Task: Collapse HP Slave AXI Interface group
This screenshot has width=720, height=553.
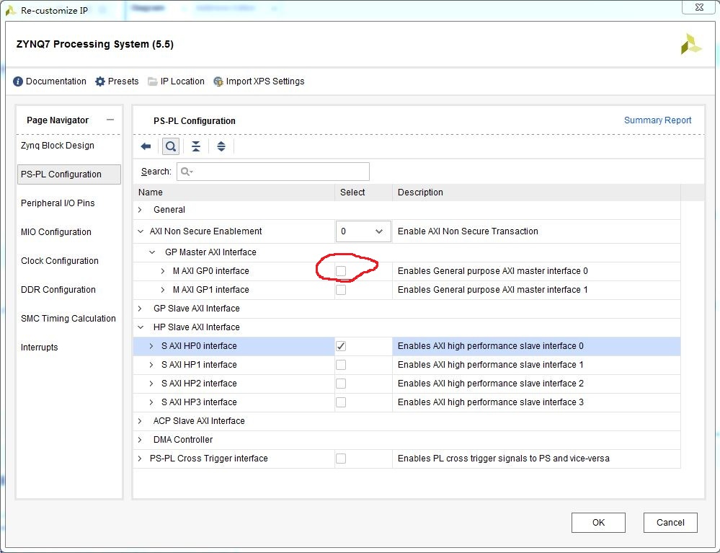Action: [x=141, y=327]
